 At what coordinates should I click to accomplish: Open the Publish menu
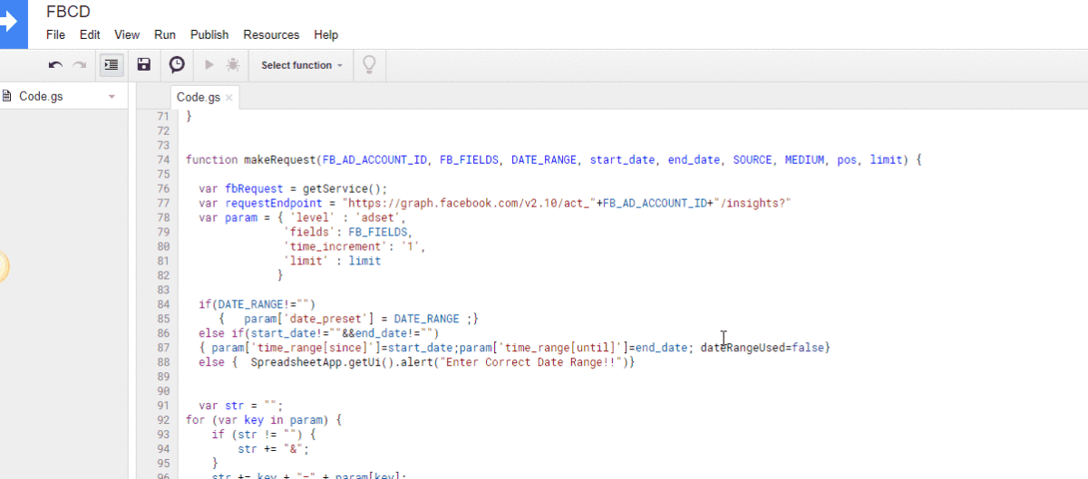tap(209, 34)
